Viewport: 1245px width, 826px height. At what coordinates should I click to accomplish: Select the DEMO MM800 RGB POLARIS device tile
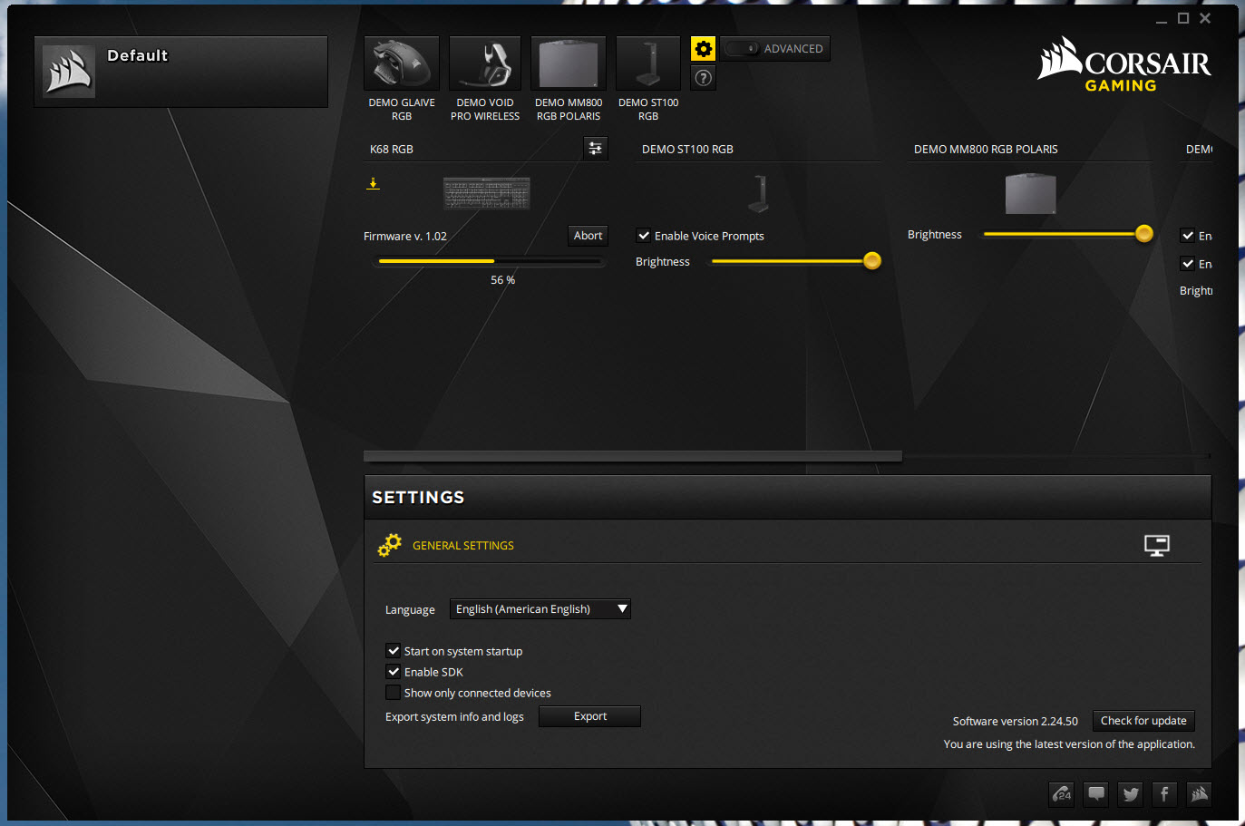569,63
